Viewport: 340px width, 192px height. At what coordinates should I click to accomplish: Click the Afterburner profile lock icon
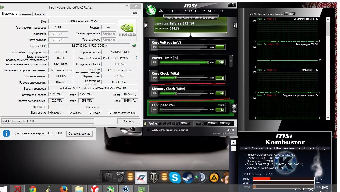click(145, 123)
